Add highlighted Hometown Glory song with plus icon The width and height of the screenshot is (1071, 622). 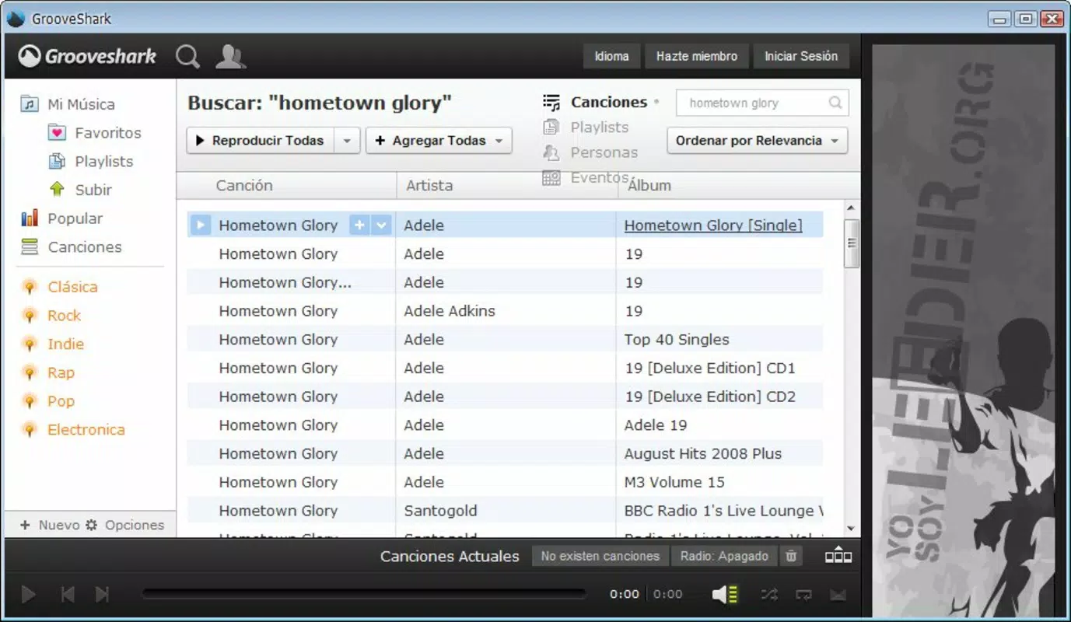(x=359, y=225)
